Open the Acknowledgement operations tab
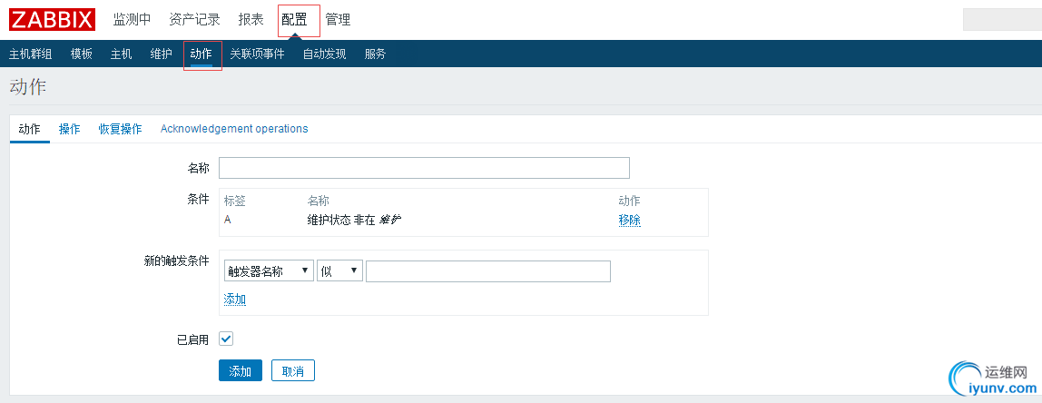 [234, 129]
